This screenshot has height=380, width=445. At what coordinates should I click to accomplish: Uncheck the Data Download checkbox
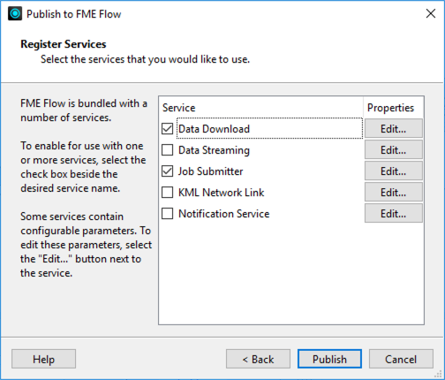tap(167, 129)
